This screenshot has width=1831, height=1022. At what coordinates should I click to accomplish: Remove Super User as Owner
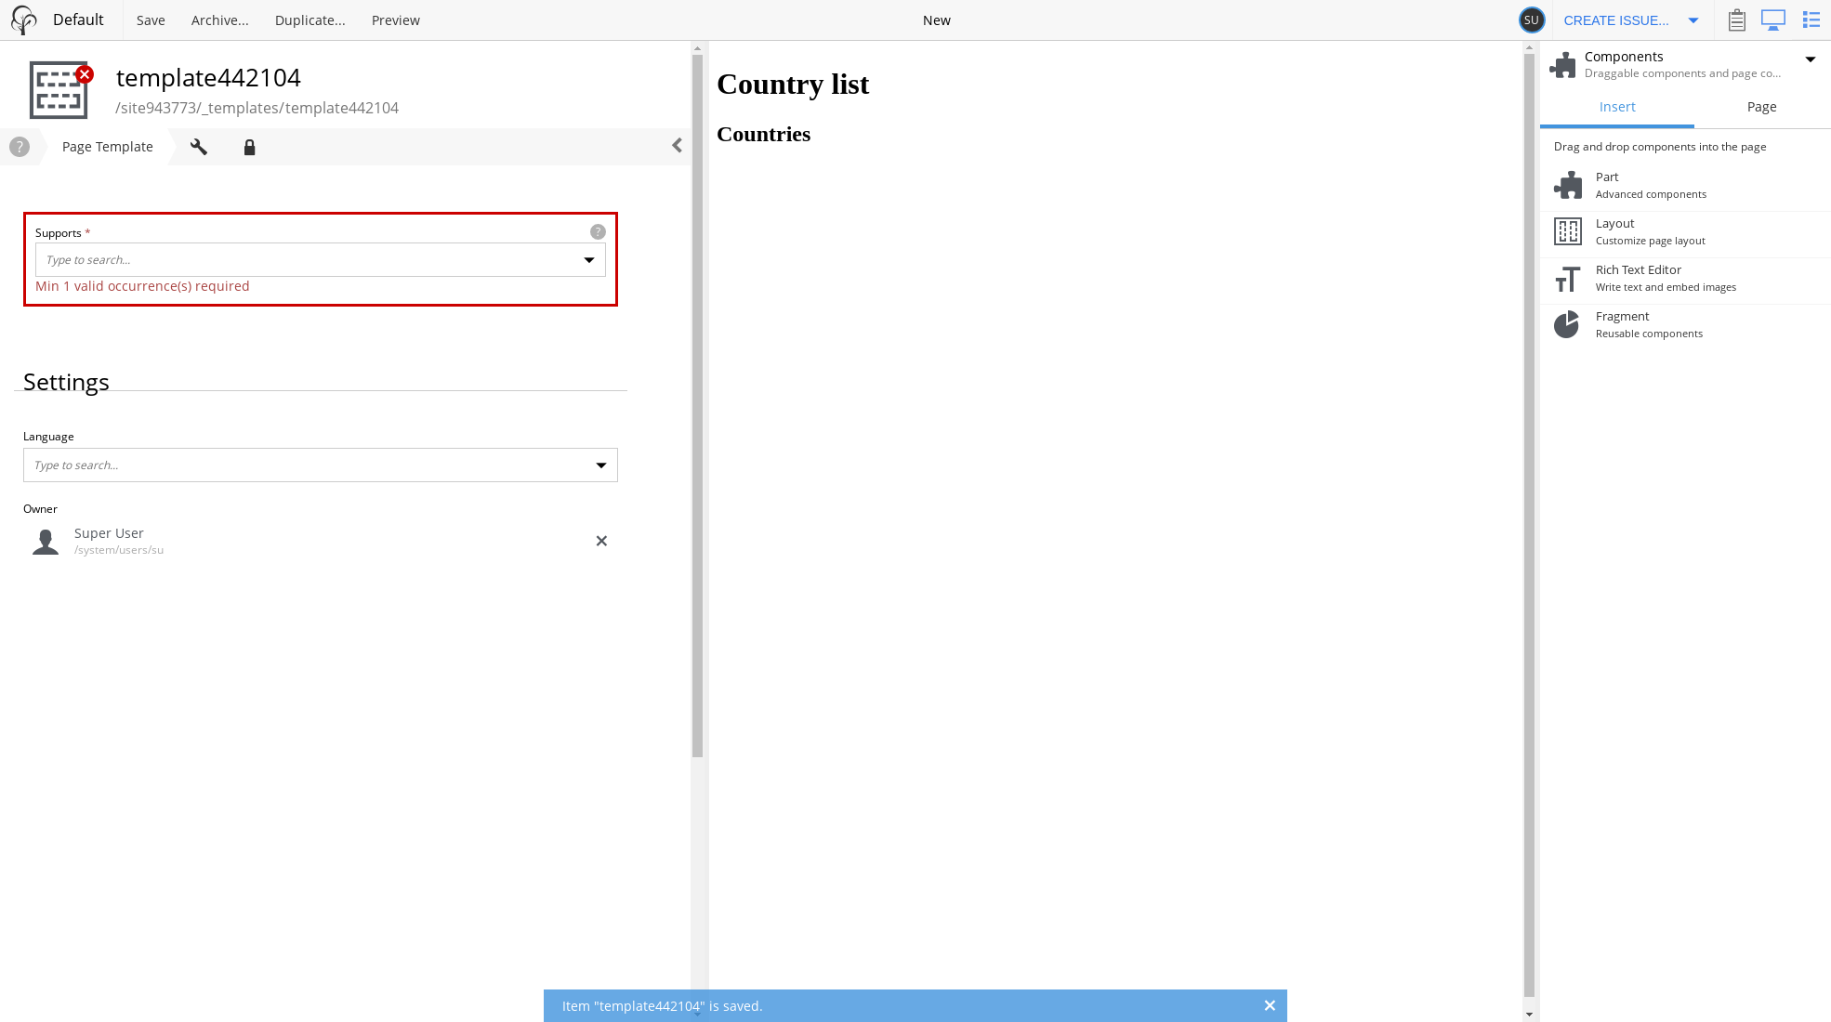coord(601,540)
